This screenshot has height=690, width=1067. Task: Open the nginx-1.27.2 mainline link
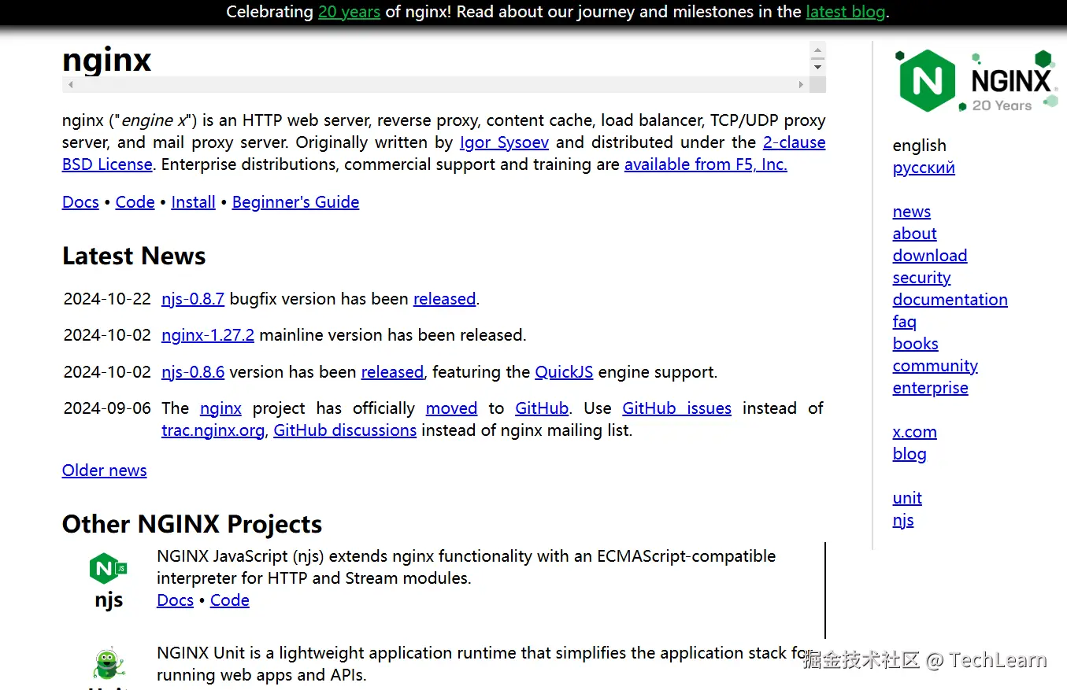(x=208, y=335)
